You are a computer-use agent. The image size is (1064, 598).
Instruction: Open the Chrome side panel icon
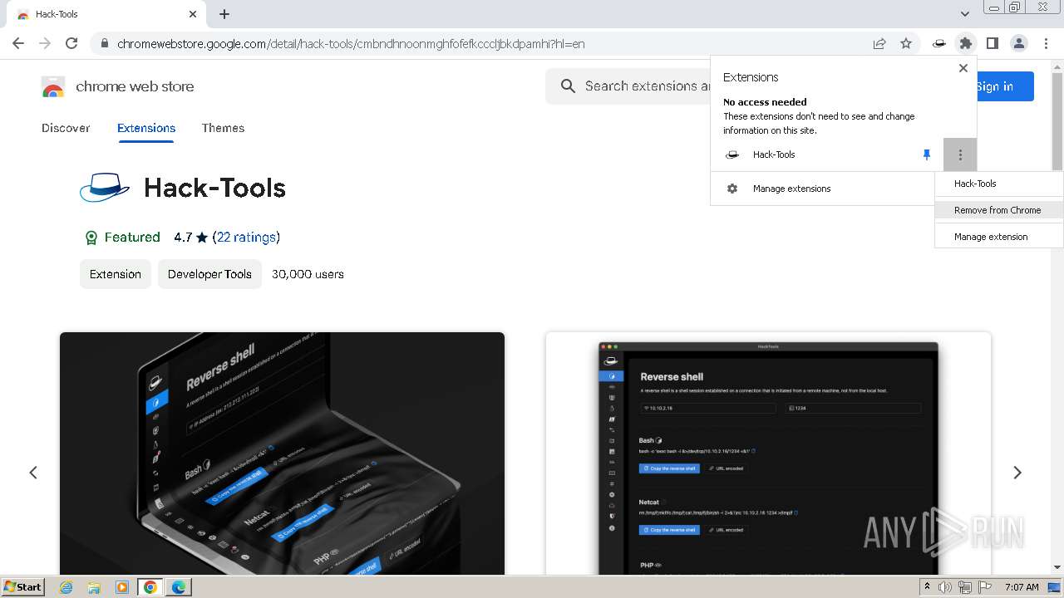pyautogui.click(x=993, y=43)
